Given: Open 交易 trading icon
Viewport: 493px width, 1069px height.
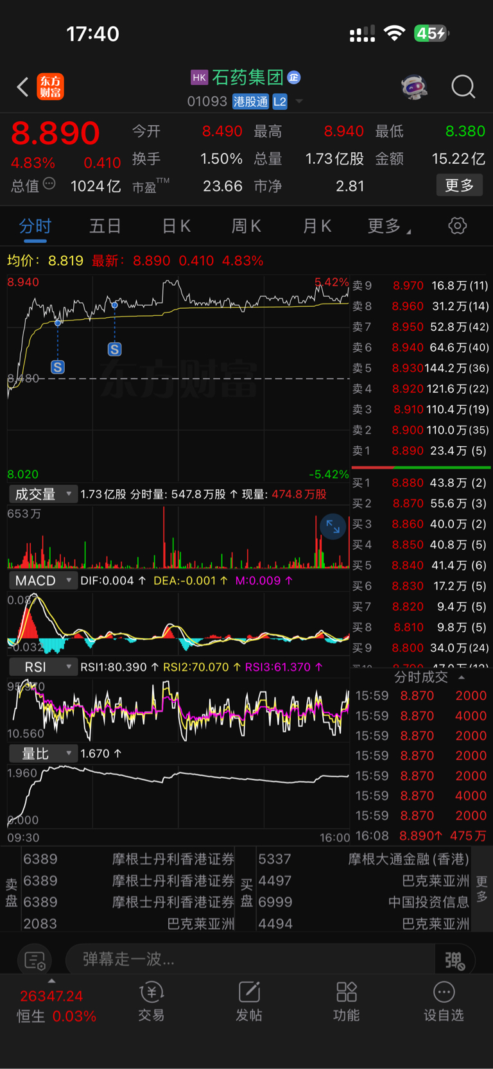Looking at the screenshot, I should pos(151,1001).
